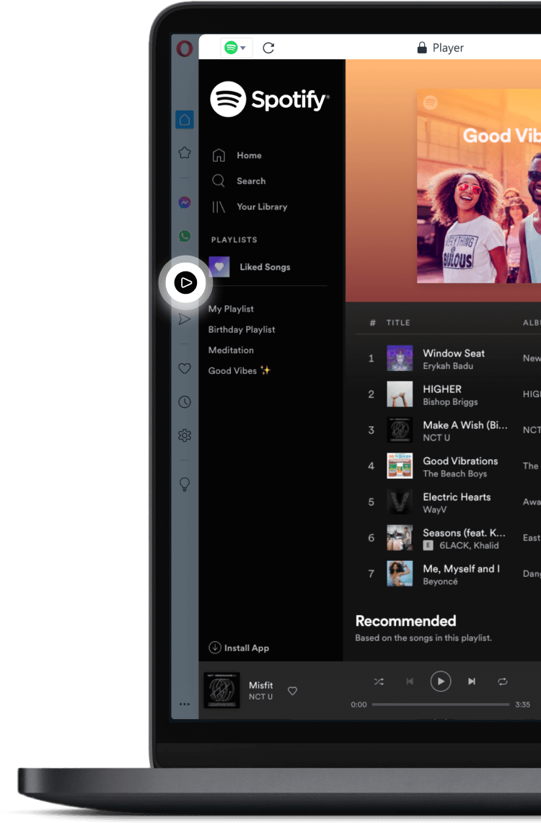The width and height of the screenshot is (541, 823).
Task: Click the Opera logo menu icon
Action: (185, 48)
